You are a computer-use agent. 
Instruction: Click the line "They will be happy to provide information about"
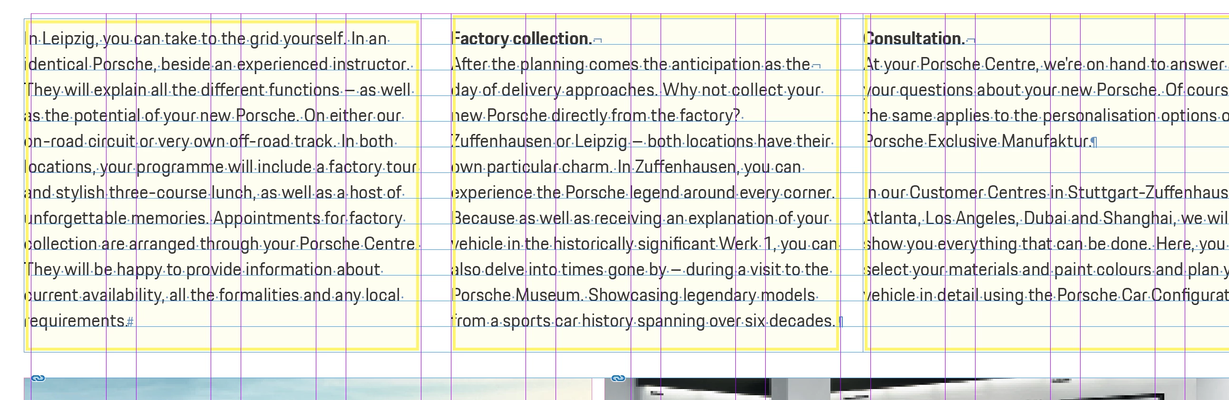(x=202, y=270)
